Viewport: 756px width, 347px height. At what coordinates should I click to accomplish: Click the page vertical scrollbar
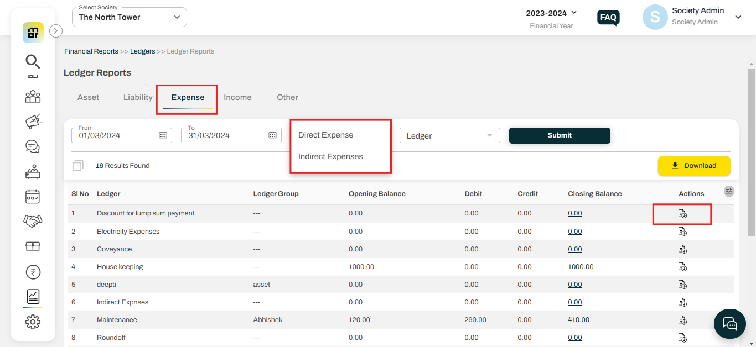tap(751, 152)
